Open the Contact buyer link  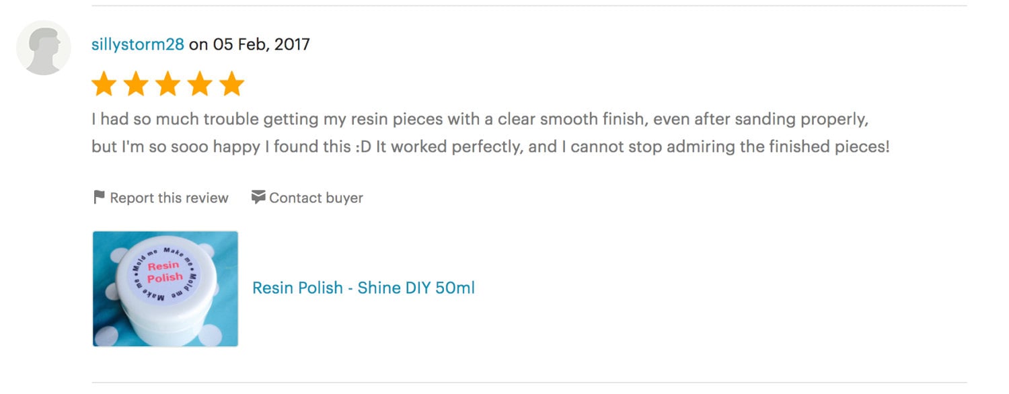(x=315, y=198)
